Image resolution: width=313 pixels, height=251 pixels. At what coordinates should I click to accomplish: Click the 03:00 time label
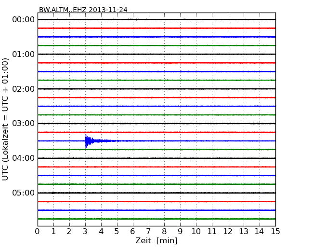point(24,124)
